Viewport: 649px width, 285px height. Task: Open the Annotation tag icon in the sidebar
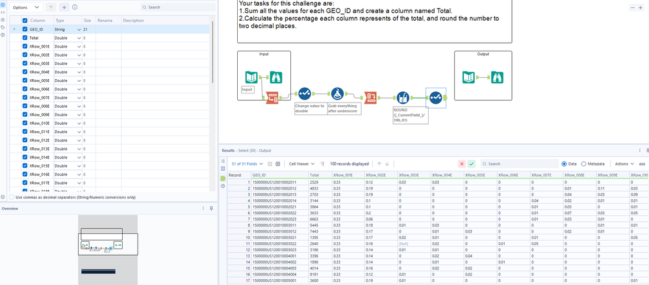[x=3, y=27]
